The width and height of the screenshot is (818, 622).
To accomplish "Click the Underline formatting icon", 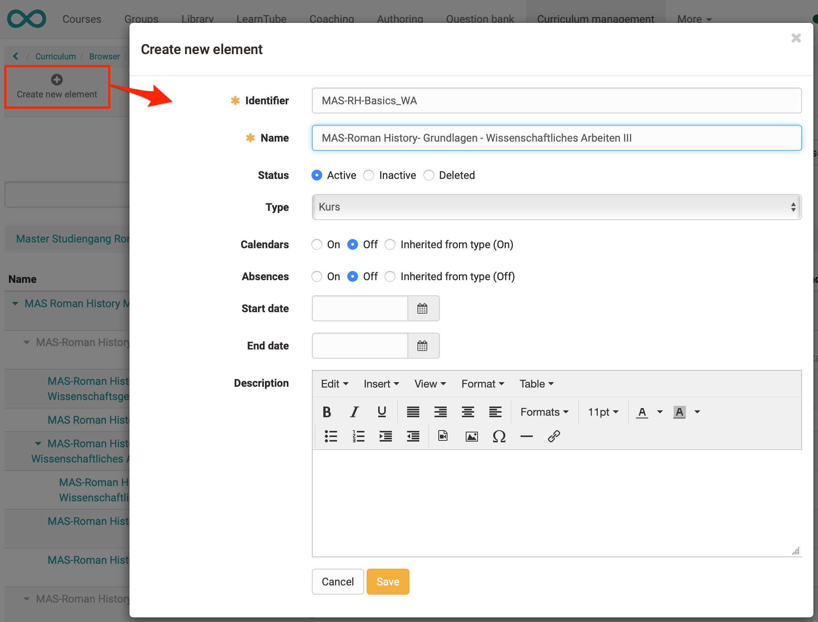I will tap(382, 412).
